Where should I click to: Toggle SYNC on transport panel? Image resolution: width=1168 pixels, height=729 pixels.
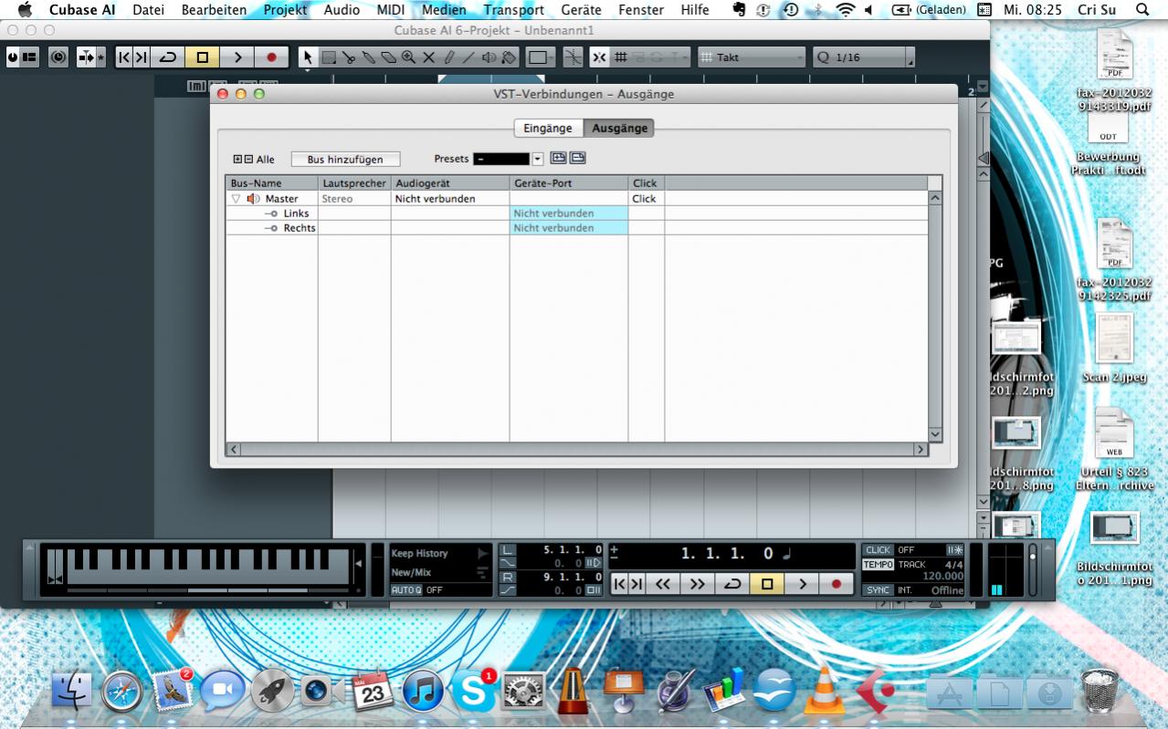coord(878,590)
